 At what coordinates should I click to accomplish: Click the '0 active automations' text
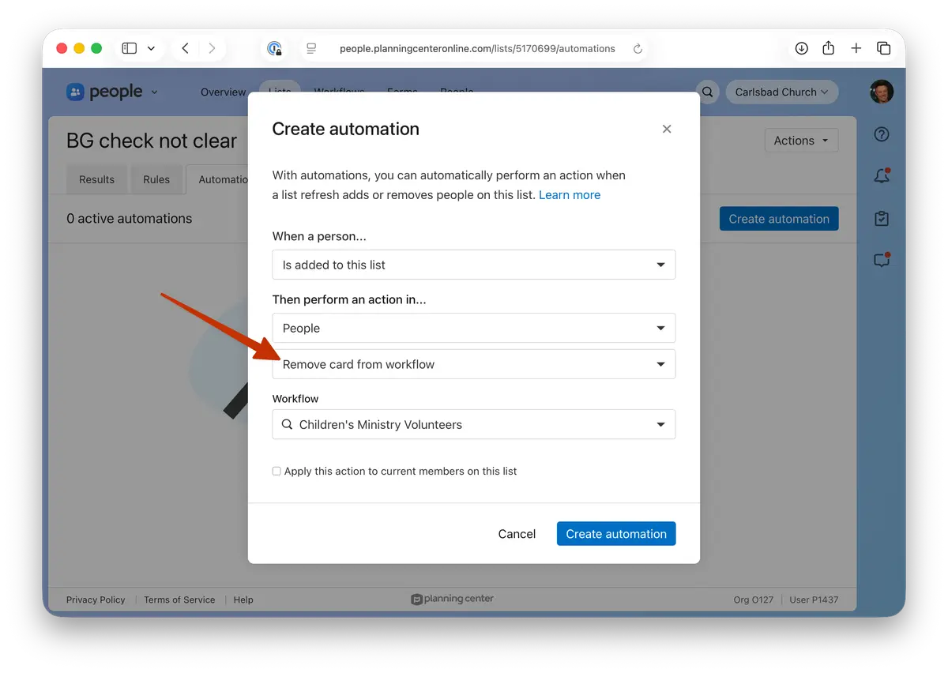pyautogui.click(x=130, y=219)
